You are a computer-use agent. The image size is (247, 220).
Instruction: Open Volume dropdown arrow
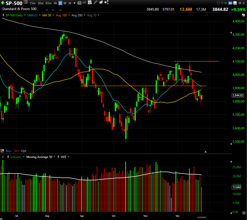click(x=24, y=157)
